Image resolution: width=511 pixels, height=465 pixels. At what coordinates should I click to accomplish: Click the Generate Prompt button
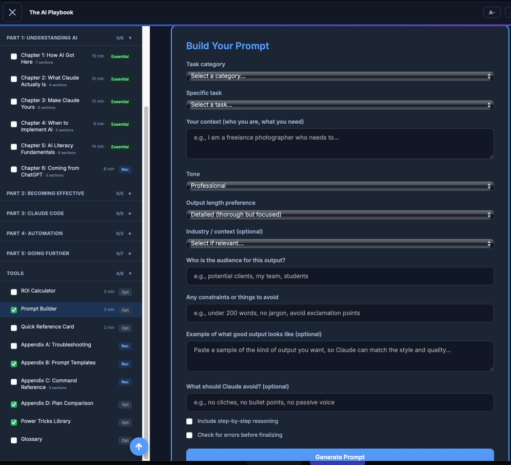click(x=339, y=457)
